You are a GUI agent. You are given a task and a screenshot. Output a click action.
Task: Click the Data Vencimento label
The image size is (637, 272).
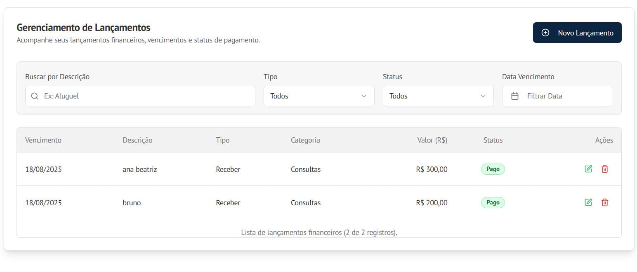coord(528,77)
